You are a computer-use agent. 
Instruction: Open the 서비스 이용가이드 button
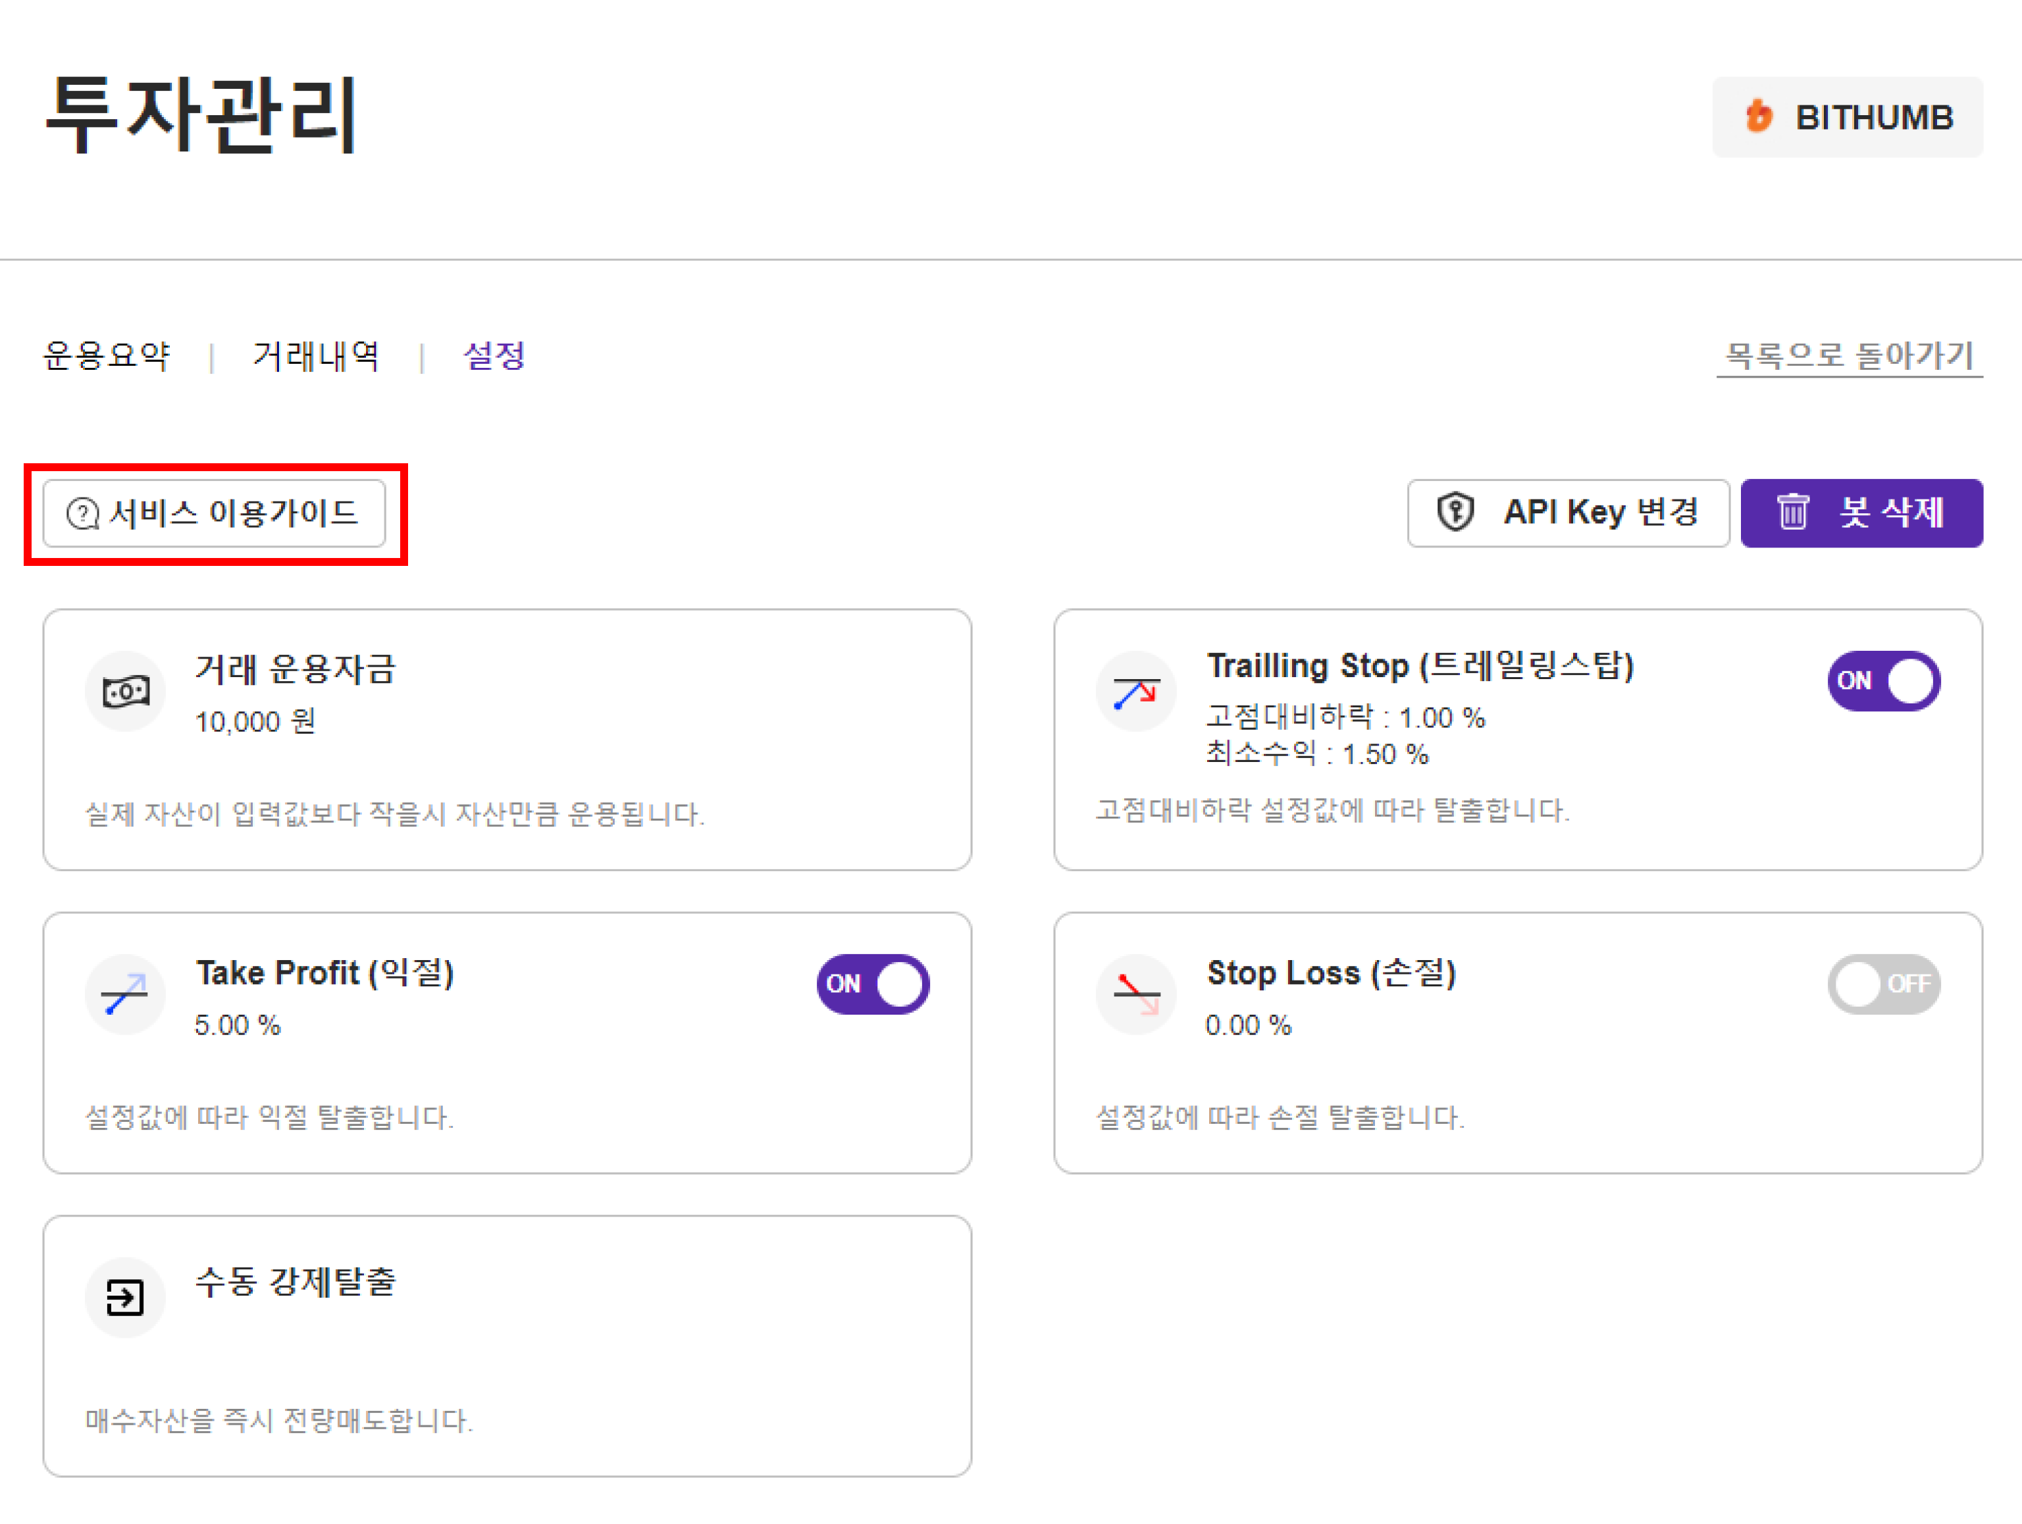pos(215,513)
